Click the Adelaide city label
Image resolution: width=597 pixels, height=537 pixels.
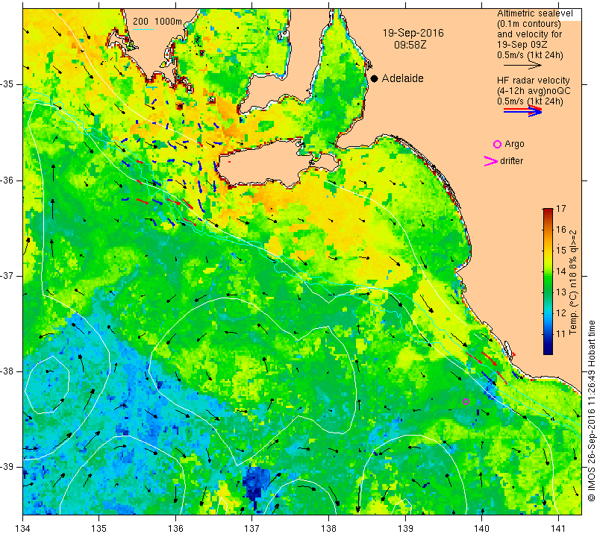(402, 78)
